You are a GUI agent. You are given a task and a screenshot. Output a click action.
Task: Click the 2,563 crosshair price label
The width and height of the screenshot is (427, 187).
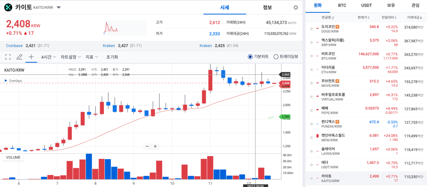click(285, 74)
